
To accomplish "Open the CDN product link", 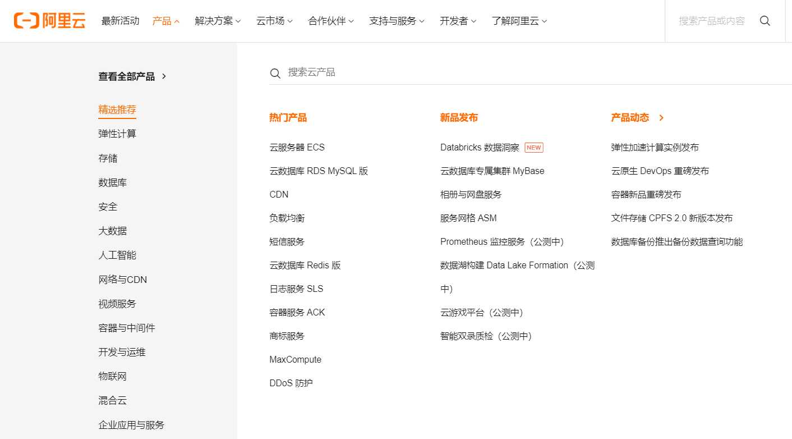I will point(279,195).
